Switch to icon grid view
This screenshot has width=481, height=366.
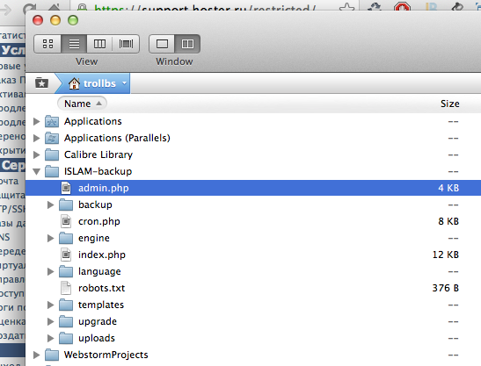point(47,44)
